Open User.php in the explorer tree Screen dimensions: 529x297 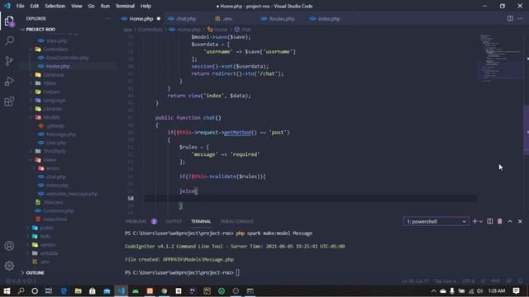(x=56, y=143)
